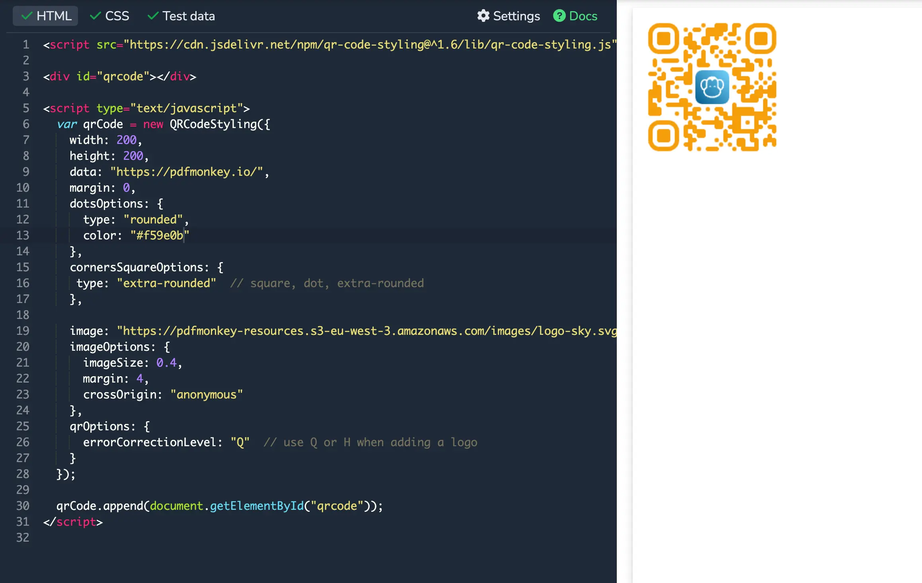Screen dimensions: 922x583
Task: Click the color value "#f59e0b"
Action: click(x=160, y=235)
